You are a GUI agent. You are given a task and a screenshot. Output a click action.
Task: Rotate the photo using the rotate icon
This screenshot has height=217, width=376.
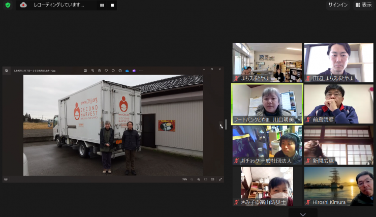point(93,71)
